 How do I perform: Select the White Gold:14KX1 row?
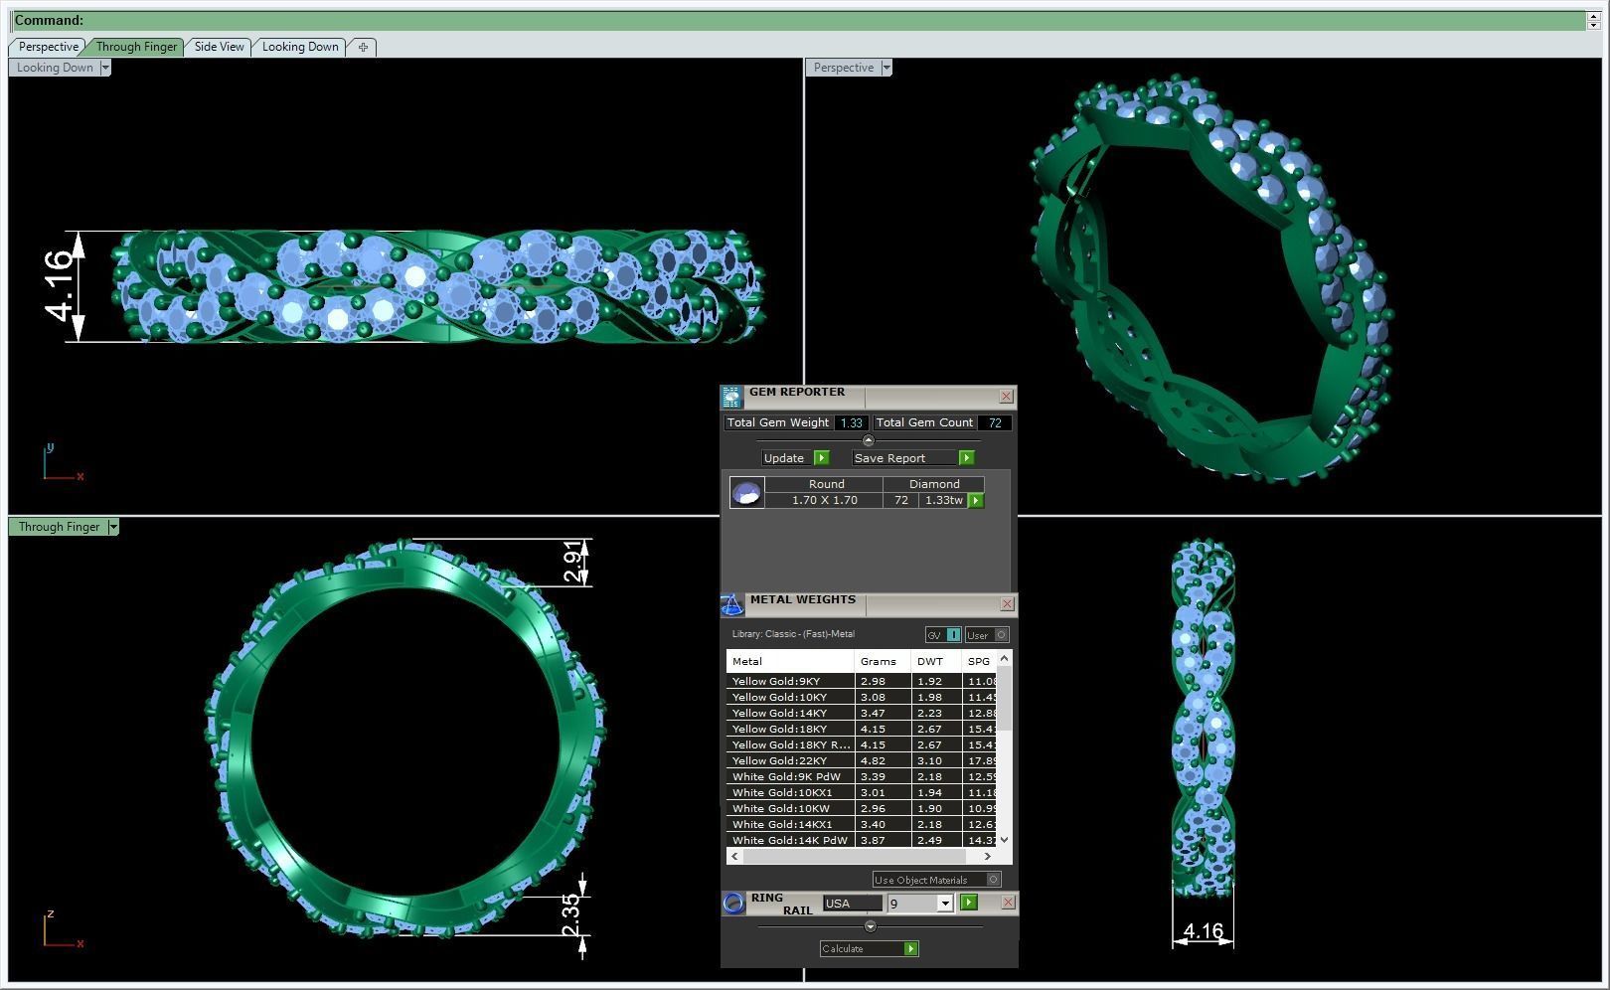pyautogui.click(x=862, y=824)
